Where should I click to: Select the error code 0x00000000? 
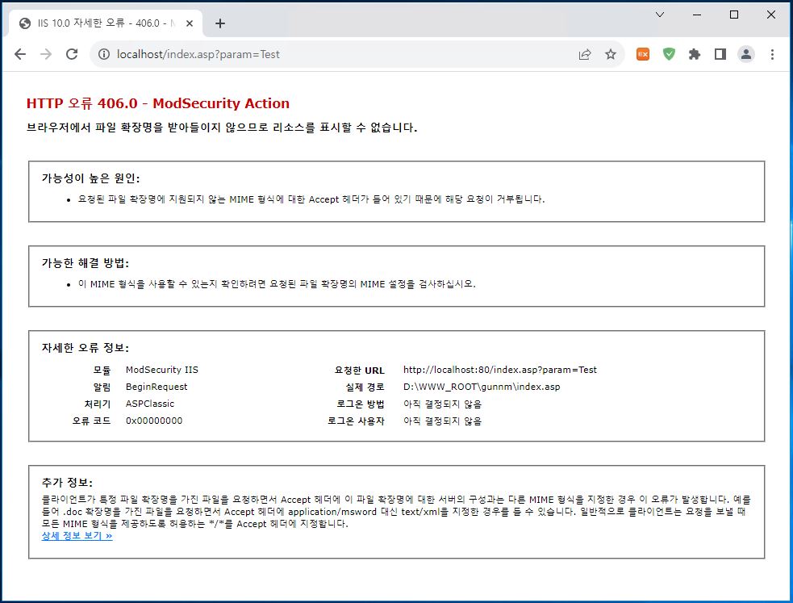tap(154, 421)
